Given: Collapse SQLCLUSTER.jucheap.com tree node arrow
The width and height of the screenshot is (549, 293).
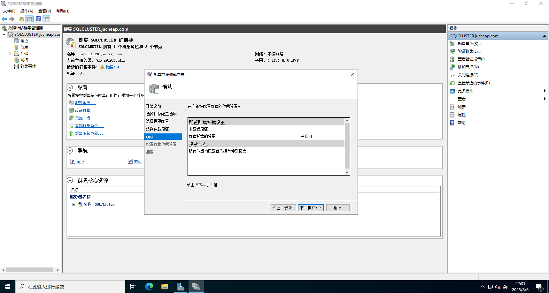Looking at the screenshot, I should 4,34.
